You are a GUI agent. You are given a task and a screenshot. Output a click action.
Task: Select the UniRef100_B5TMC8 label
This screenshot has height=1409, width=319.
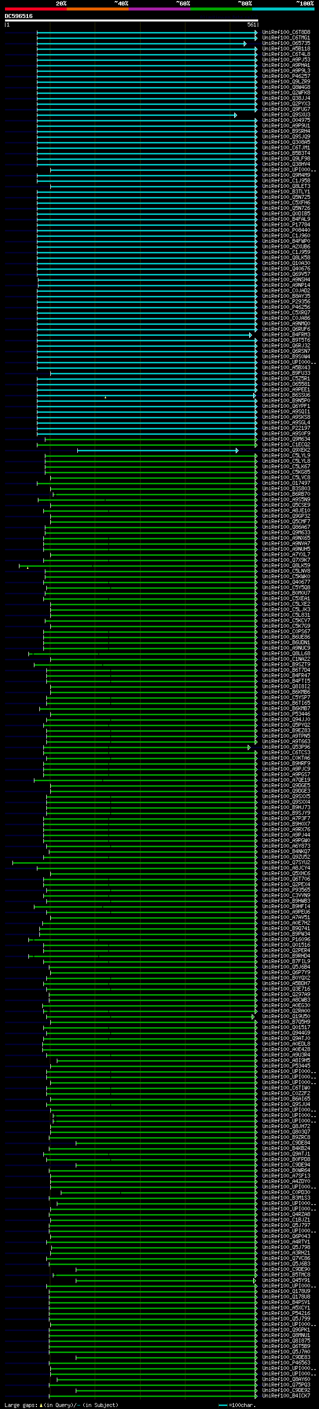(286, 1275)
